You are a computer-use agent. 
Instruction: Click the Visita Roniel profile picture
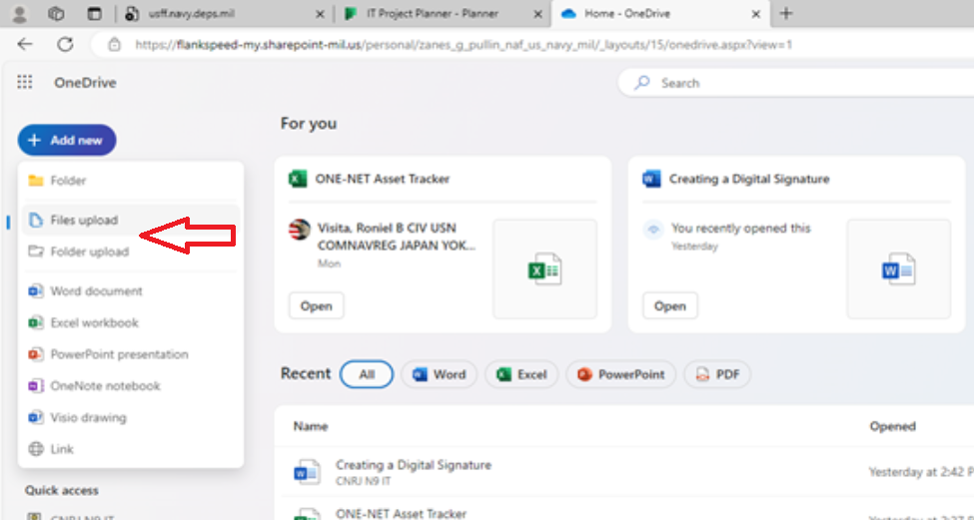click(x=300, y=230)
